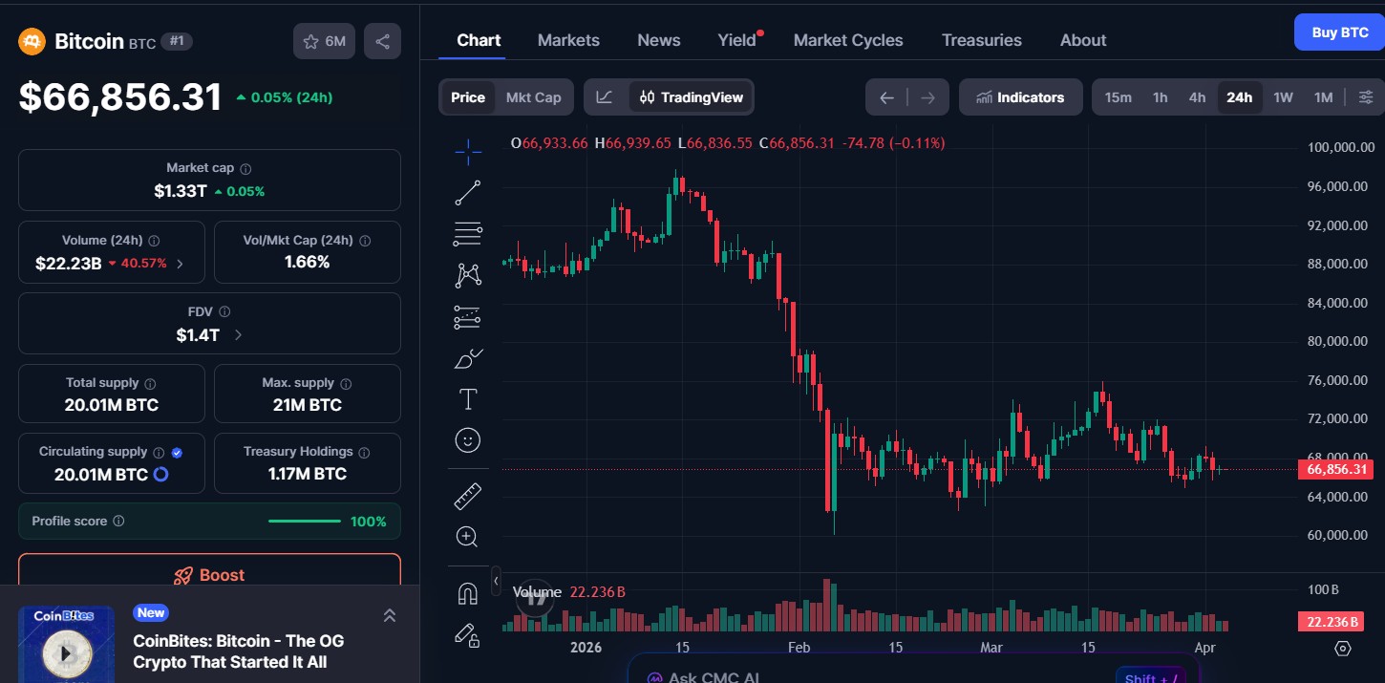Enable the zoom-in chart tool
1385x683 pixels.
467,536
